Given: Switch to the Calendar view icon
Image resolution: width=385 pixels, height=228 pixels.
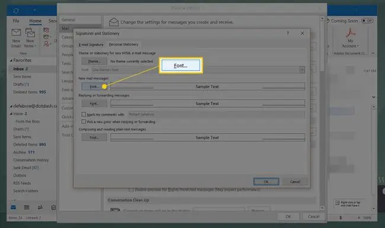Looking at the screenshot, I should click(x=27, y=208).
